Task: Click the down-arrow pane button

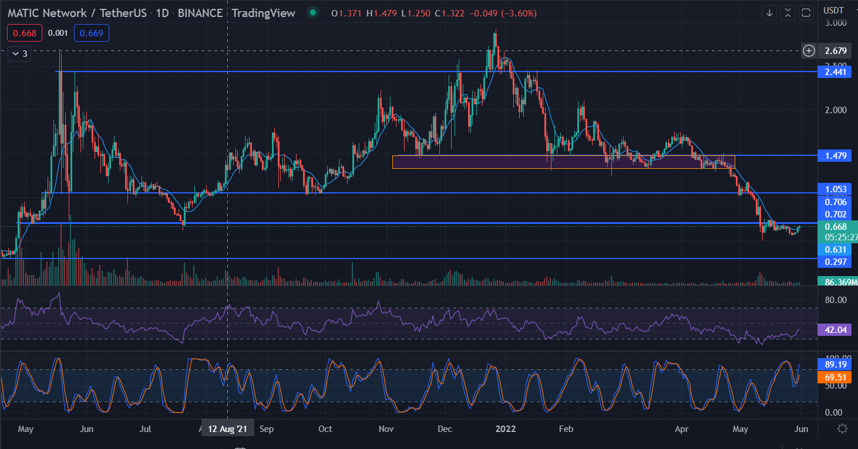Action: [x=769, y=12]
